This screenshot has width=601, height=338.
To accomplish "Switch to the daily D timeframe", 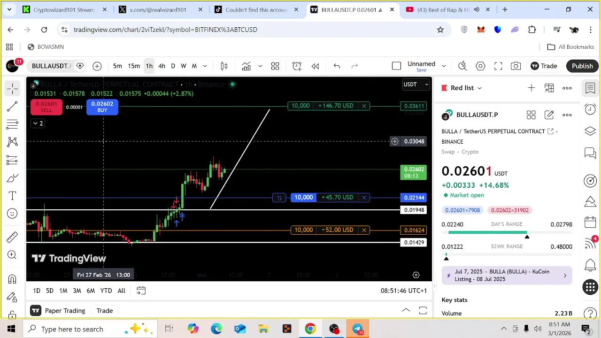I will pyautogui.click(x=173, y=66).
